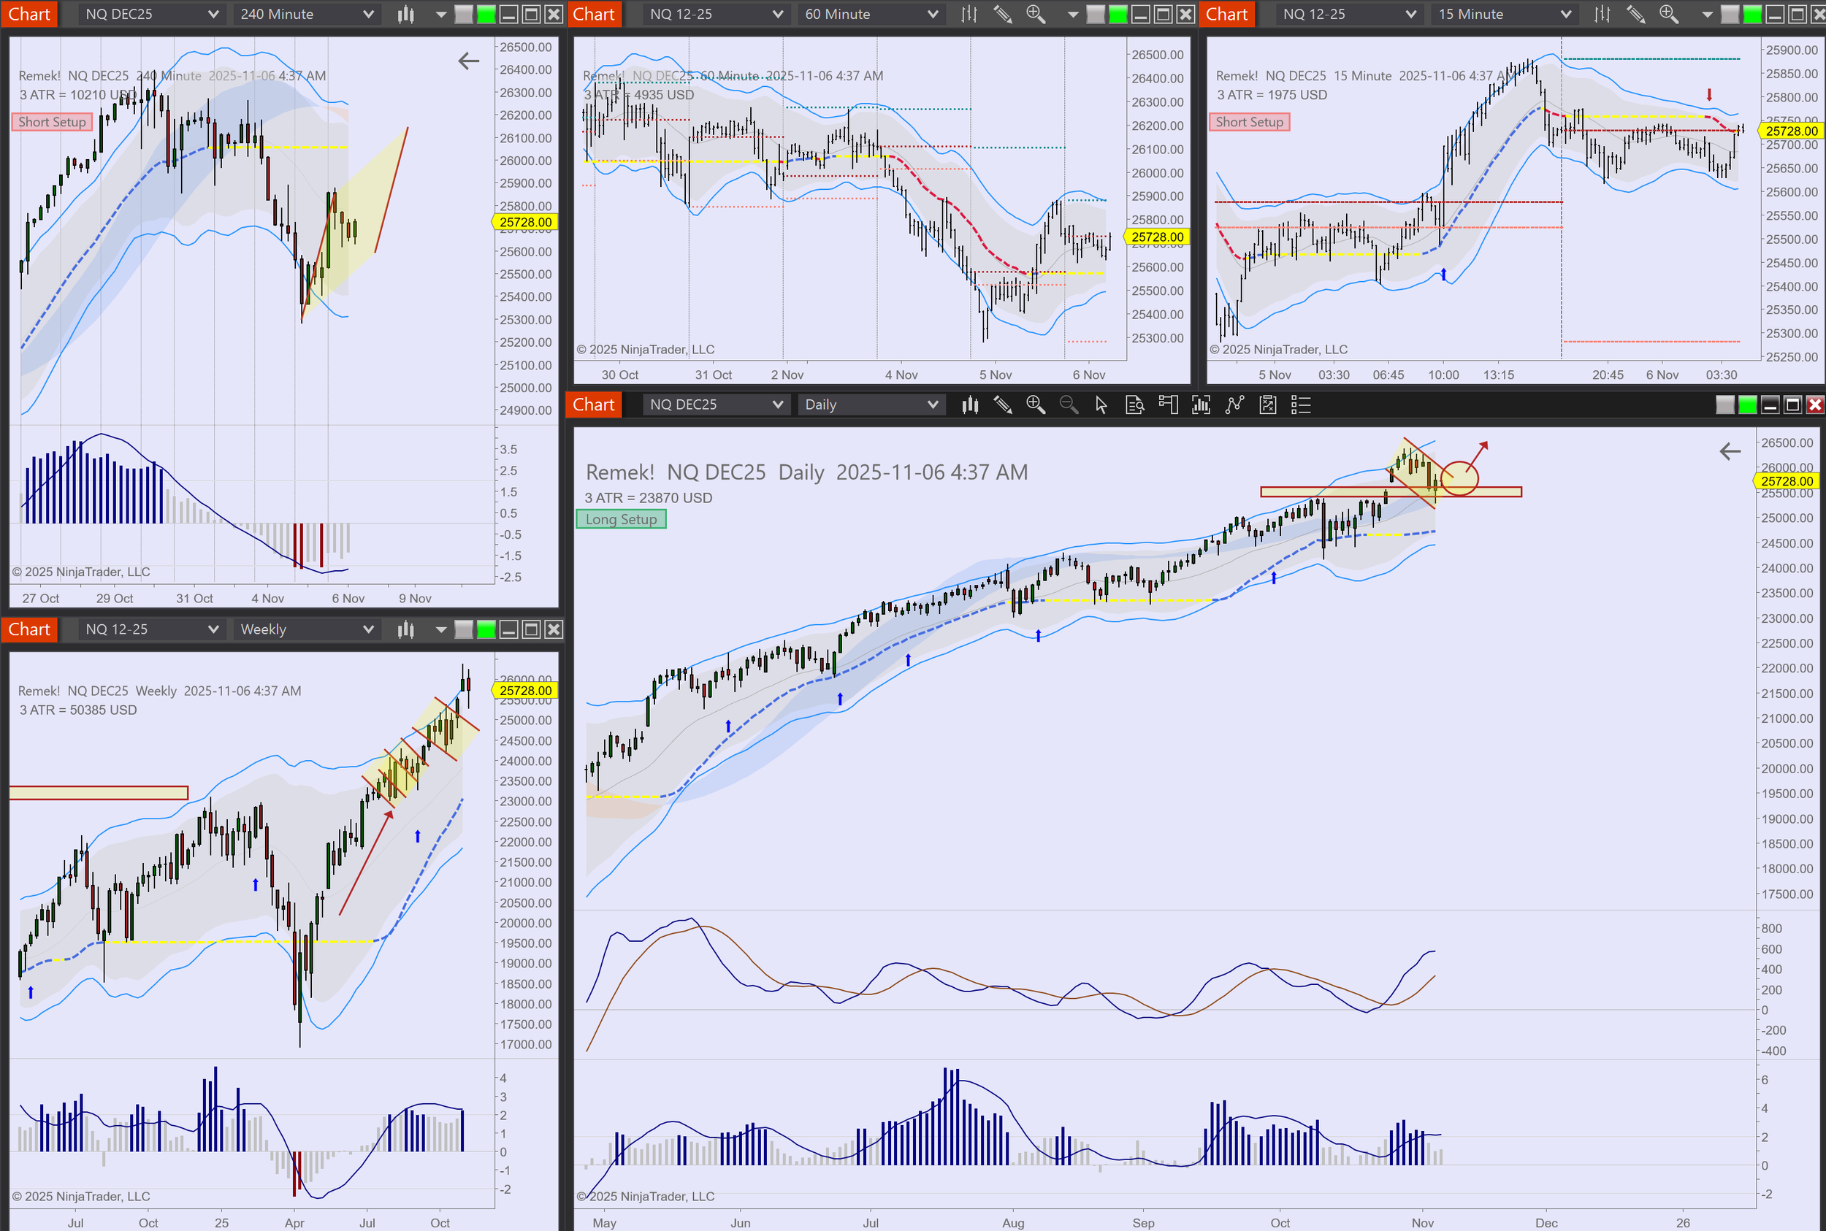
Task: Open Weekly interval dropdown
Action: click(x=367, y=629)
